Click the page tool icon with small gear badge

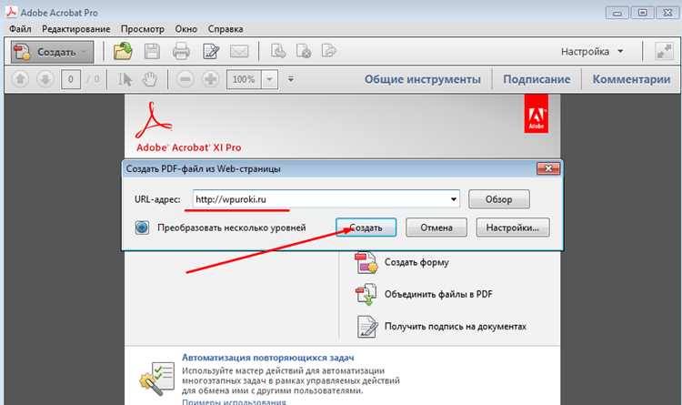303,51
